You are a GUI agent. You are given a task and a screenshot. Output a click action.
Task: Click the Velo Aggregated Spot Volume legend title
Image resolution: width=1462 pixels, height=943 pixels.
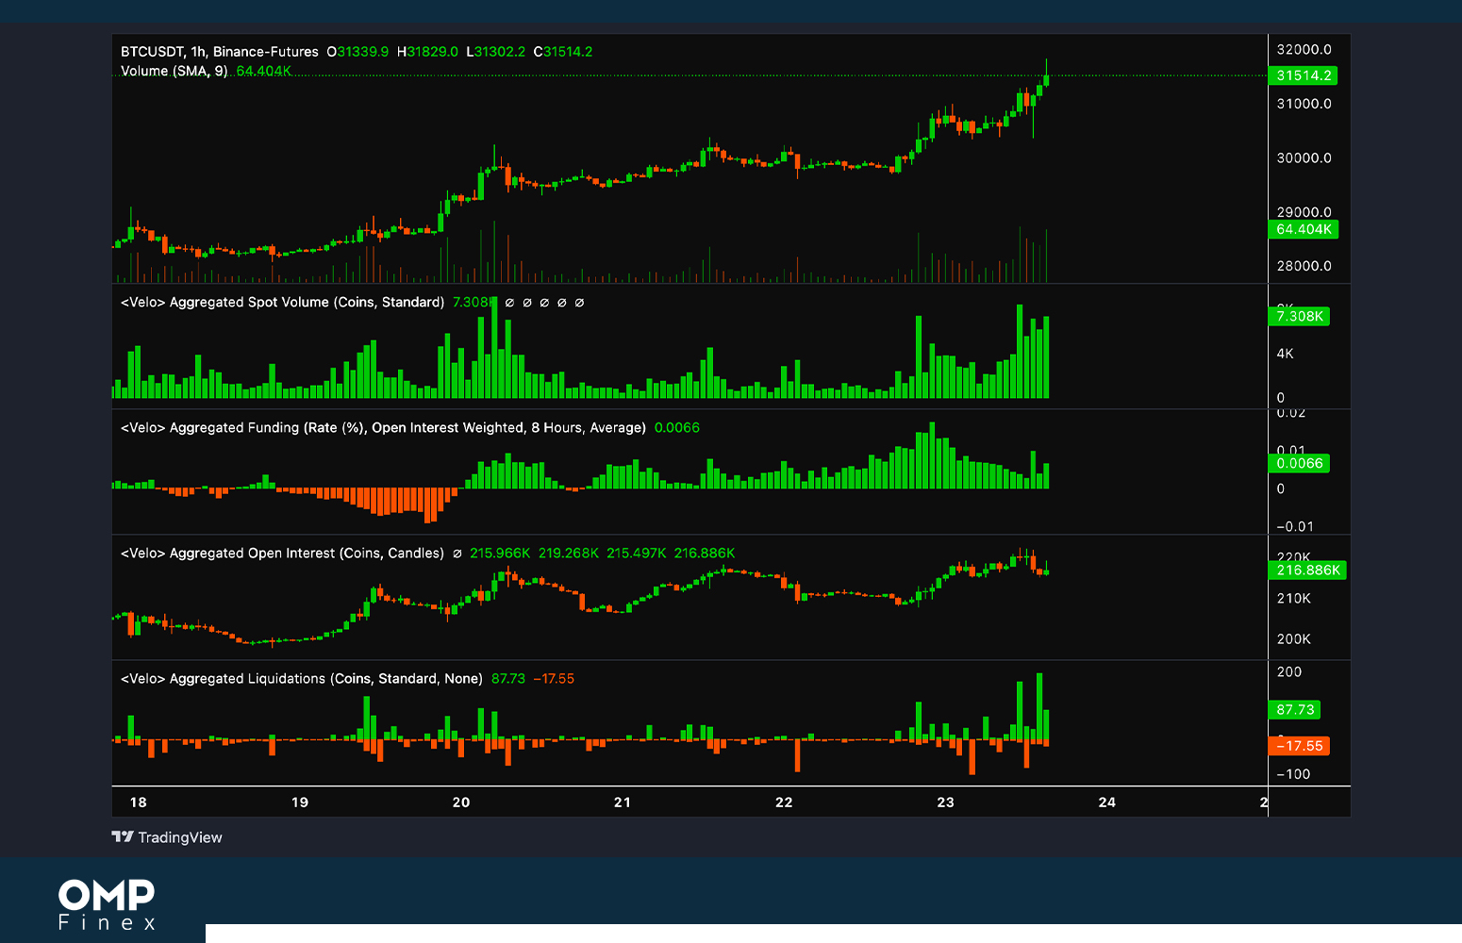(x=283, y=302)
